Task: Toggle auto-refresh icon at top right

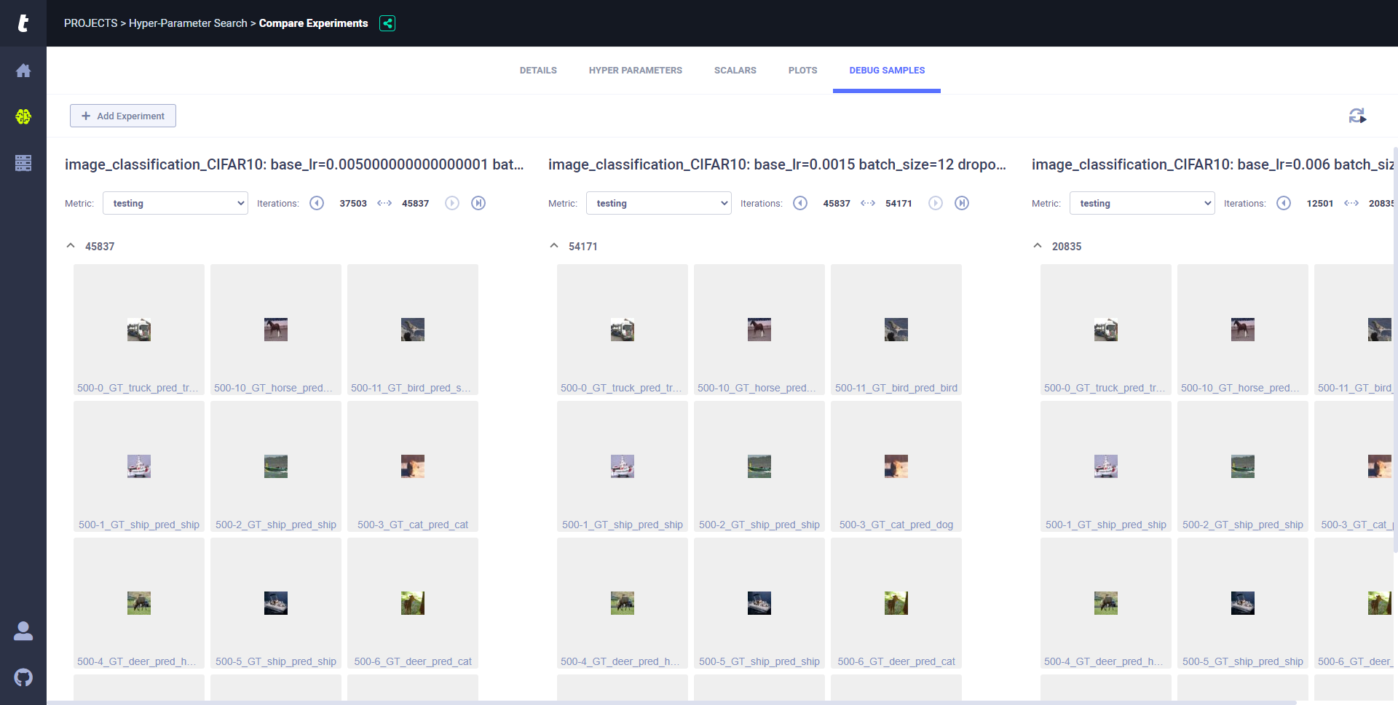Action: tap(1356, 116)
